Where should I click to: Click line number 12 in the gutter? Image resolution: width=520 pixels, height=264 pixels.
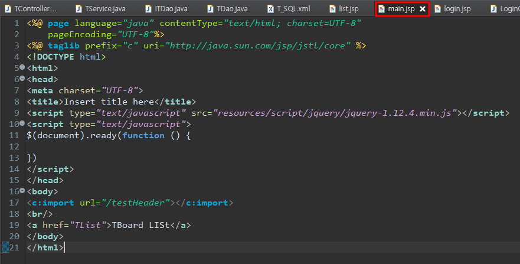[14, 146]
